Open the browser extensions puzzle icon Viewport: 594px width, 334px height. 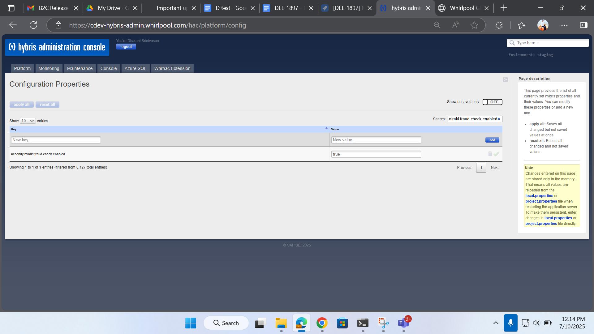pos(499,25)
